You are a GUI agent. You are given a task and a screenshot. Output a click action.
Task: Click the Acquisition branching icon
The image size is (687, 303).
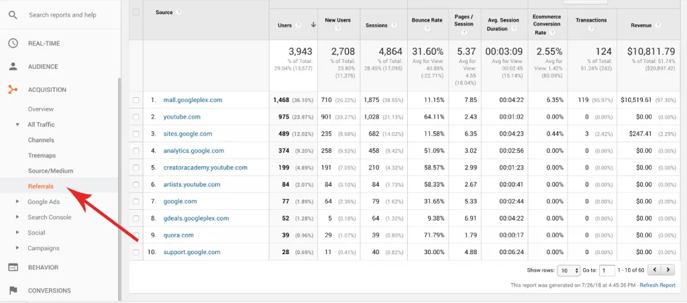(13, 90)
